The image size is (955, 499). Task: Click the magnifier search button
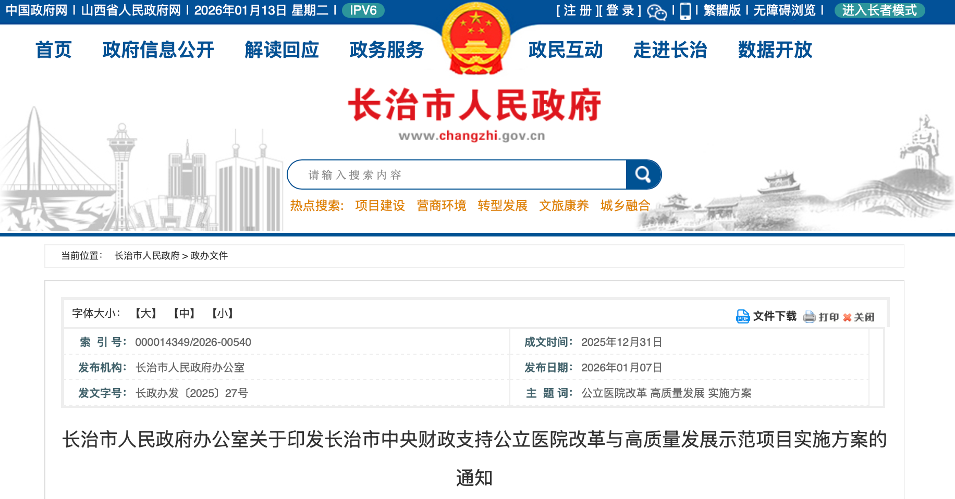tap(644, 174)
